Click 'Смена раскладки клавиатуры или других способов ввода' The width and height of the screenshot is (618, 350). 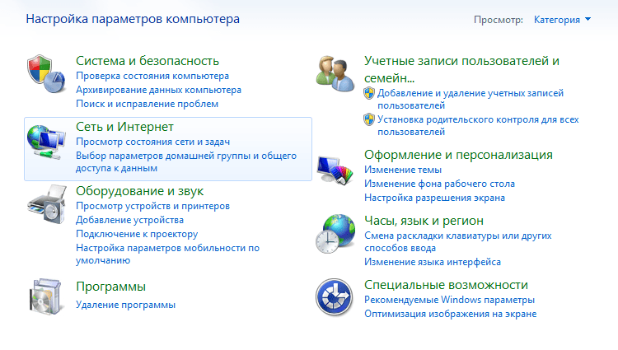[x=458, y=242]
